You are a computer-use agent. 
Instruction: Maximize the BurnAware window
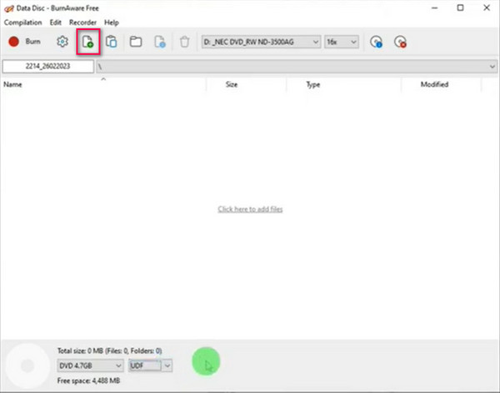[460, 8]
